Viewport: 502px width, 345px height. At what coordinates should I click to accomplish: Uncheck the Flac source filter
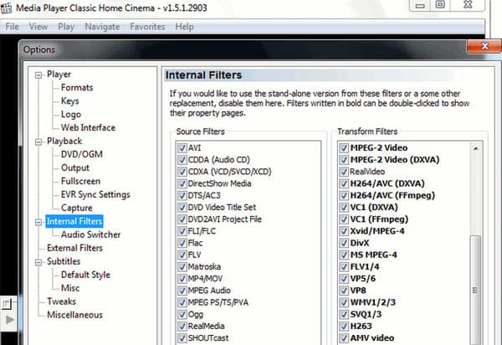pos(182,243)
